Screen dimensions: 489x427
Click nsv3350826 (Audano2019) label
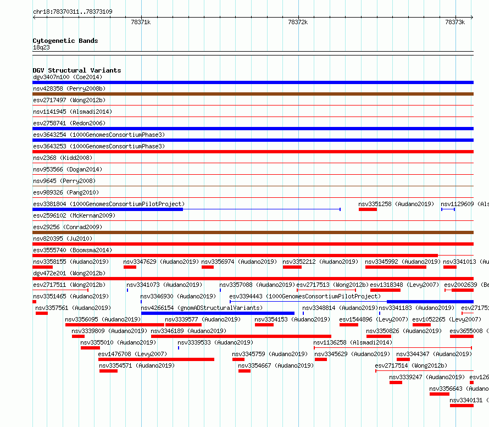pyautogui.click(x=404, y=331)
